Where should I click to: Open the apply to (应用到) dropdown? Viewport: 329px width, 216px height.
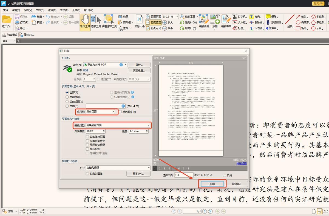(x=113, y=112)
